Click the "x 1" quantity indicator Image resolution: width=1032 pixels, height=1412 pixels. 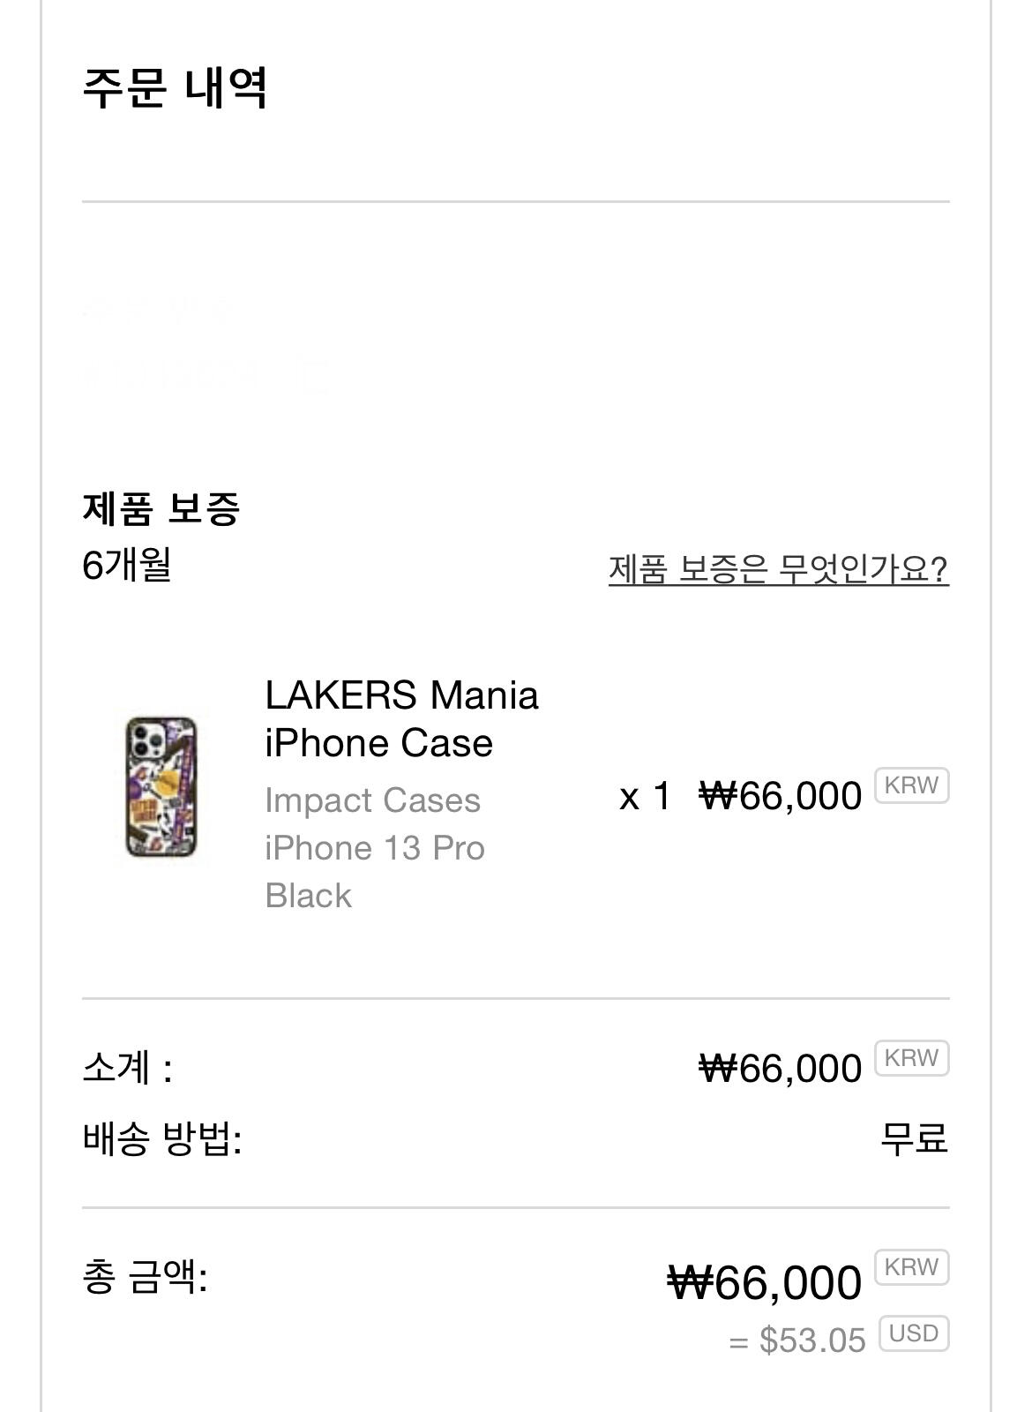coord(645,796)
